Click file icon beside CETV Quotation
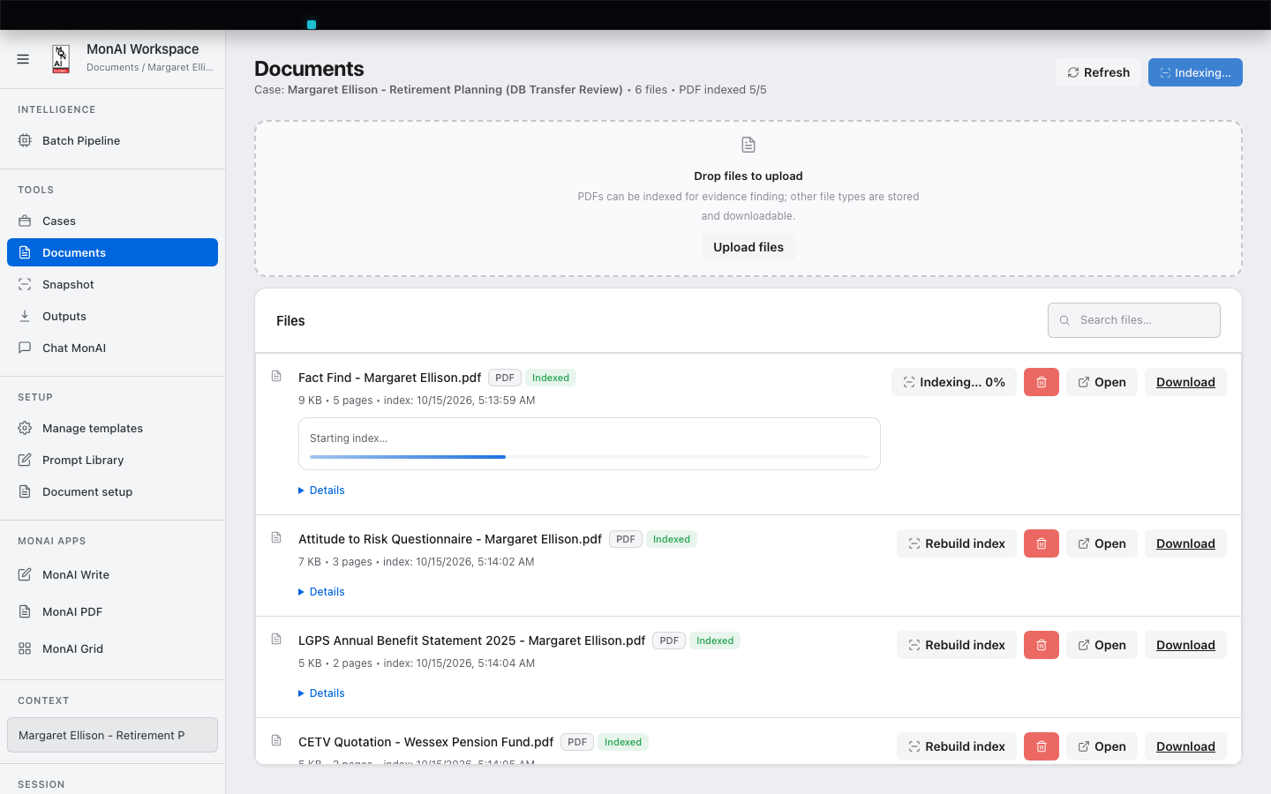 276,741
